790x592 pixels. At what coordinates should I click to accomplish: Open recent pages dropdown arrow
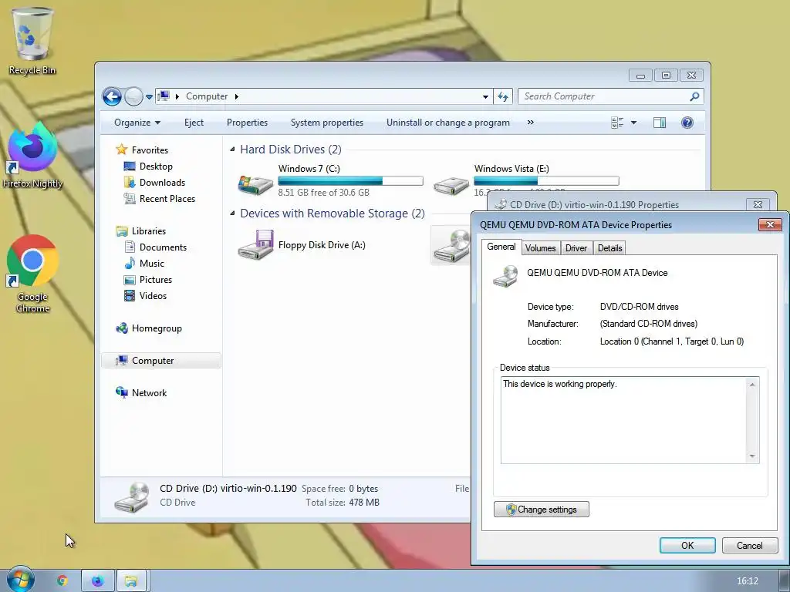click(149, 96)
